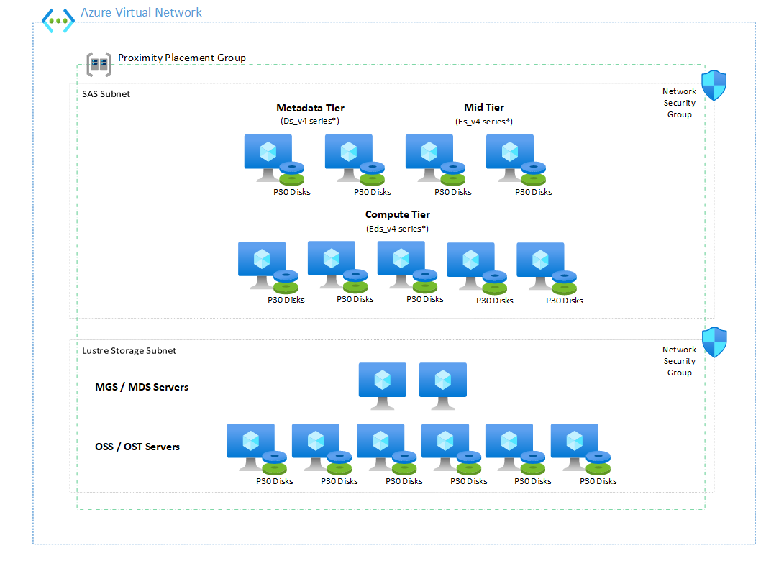Click the 'Metadata Tier' heading

point(310,108)
